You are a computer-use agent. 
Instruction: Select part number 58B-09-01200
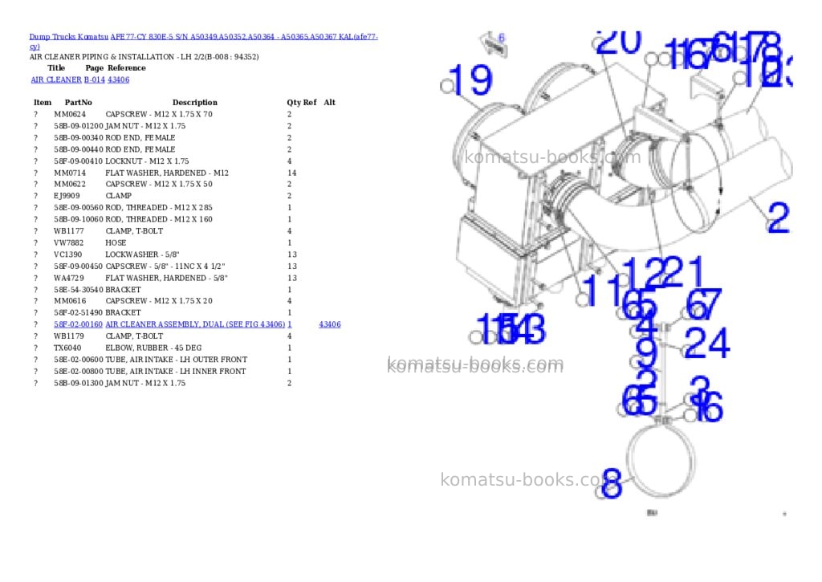click(78, 126)
